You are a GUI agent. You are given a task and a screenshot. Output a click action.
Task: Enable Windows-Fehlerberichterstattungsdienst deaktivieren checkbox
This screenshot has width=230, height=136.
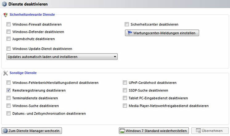coord(9,83)
